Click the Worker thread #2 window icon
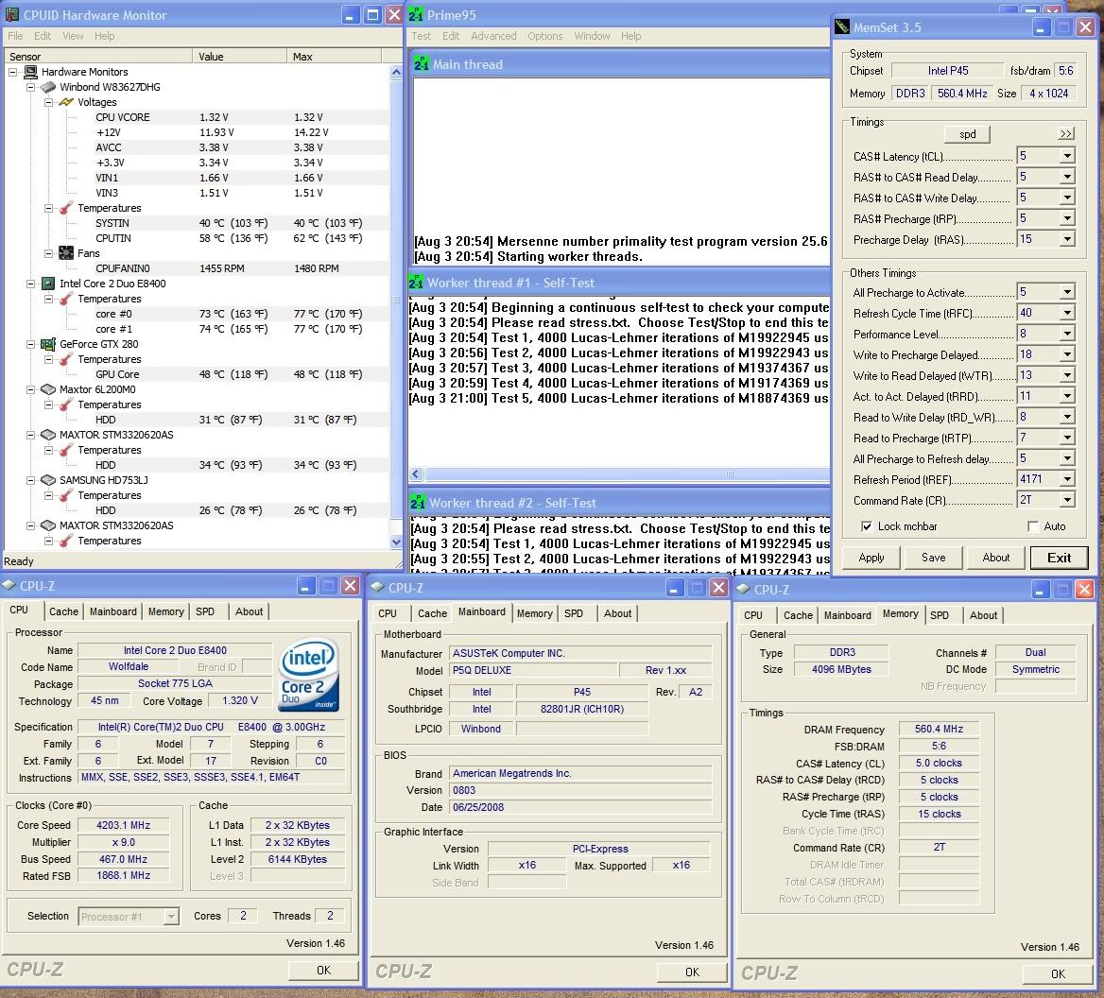 coord(418,503)
